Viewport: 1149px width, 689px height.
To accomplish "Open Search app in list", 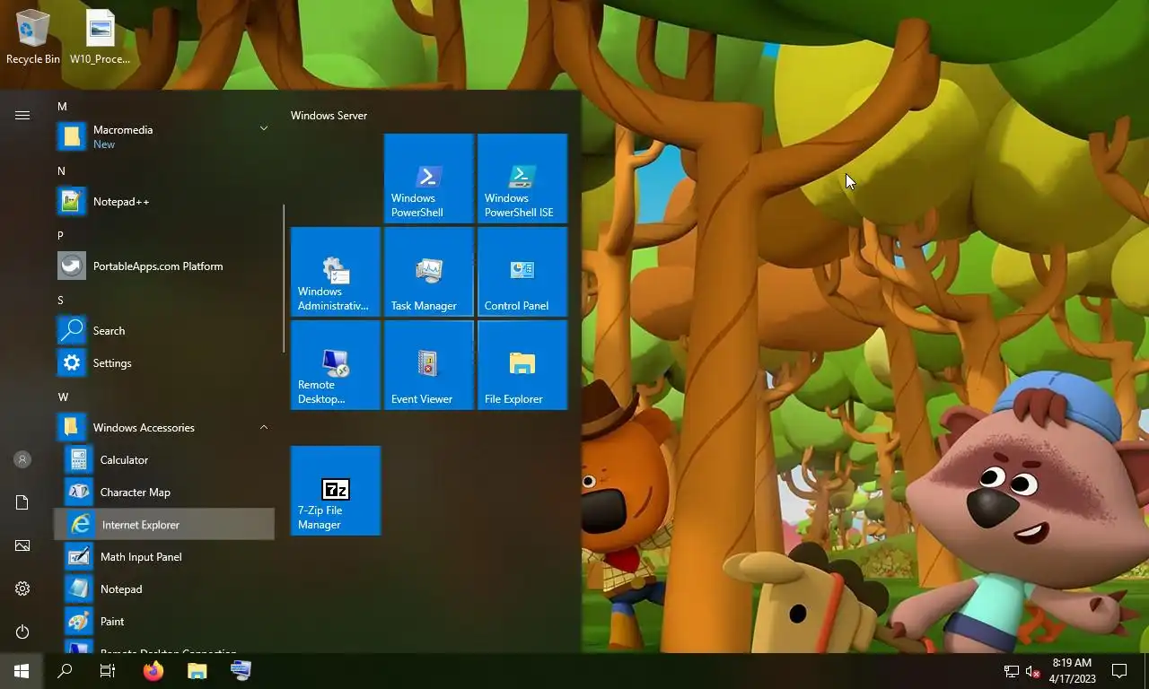I will (x=164, y=331).
